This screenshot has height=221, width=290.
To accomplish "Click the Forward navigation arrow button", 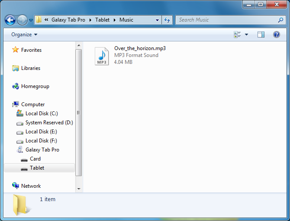I will [22, 20].
